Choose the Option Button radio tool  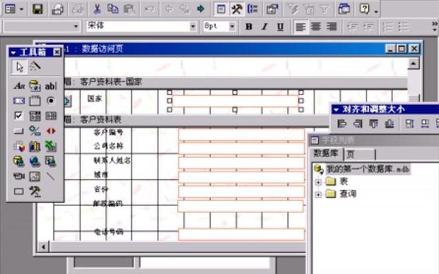[x=50, y=101]
